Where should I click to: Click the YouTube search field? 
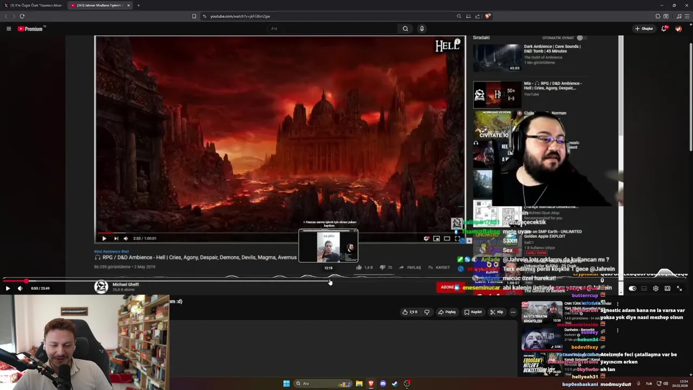pos(333,29)
